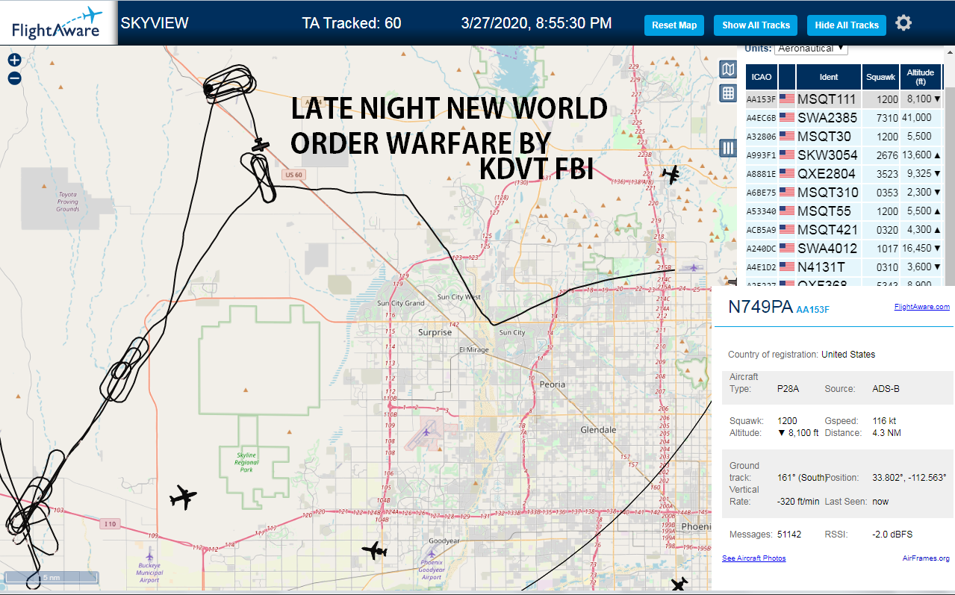
Task: Sort table by Altitude column
Action: pyautogui.click(x=920, y=77)
